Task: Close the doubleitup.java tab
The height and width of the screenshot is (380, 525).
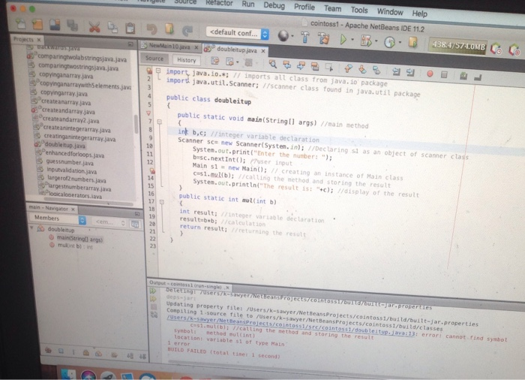Action: [263, 51]
